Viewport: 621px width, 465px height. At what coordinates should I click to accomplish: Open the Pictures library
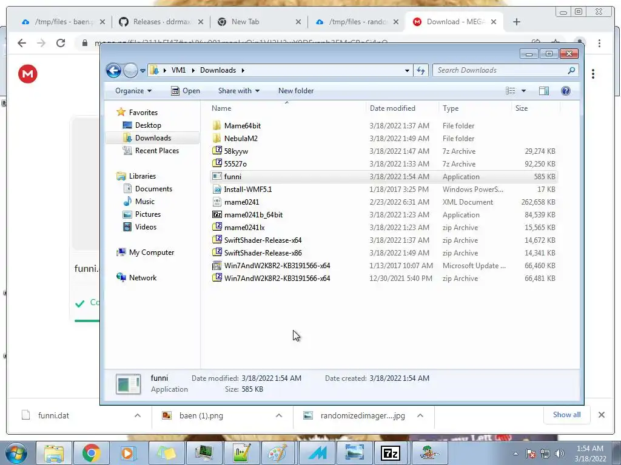(x=142, y=214)
